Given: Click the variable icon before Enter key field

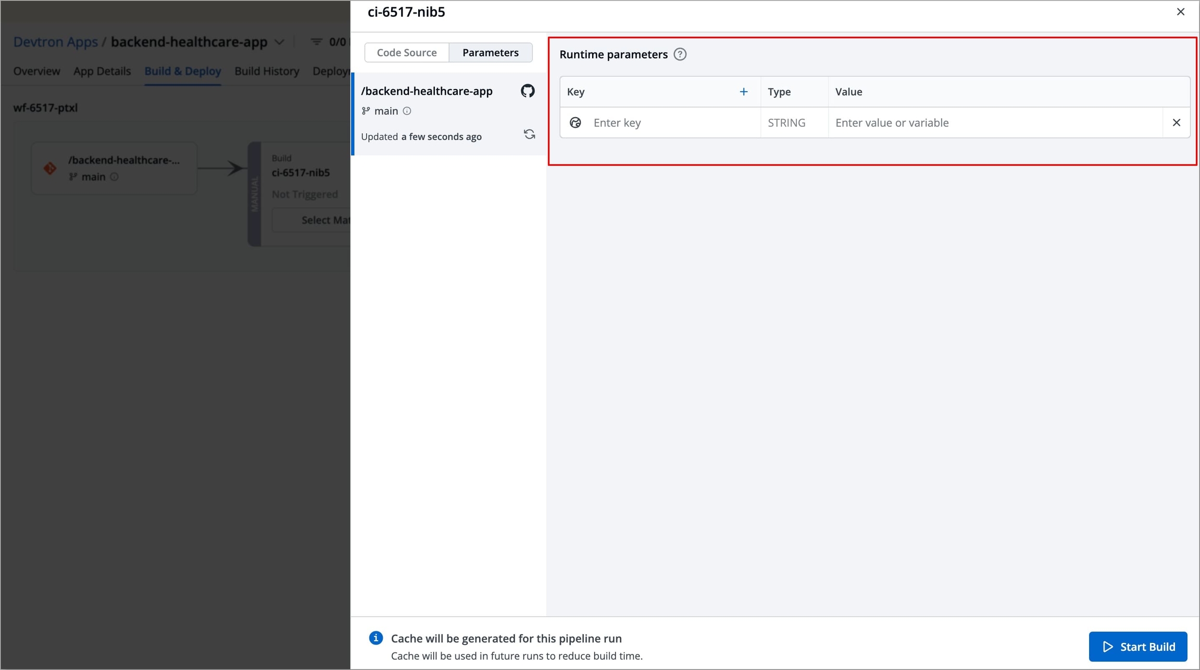Looking at the screenshot, I should pos(575,123).
